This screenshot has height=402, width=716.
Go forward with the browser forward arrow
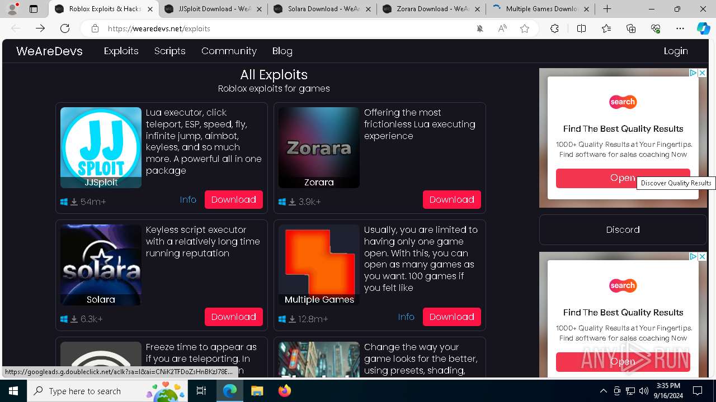click(40, 28)
